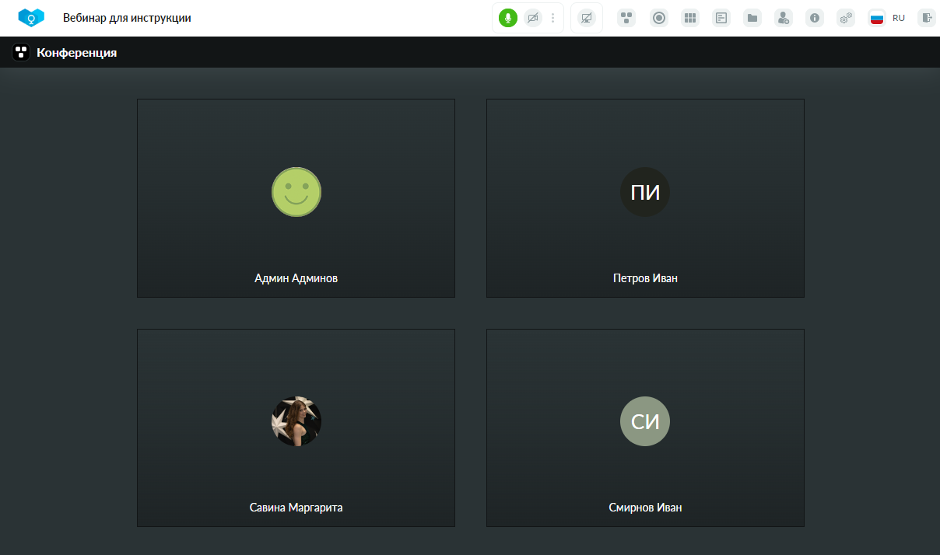Click the Russian flag language icon
This screenshot has height=555, width=940.
pos(877,18)
